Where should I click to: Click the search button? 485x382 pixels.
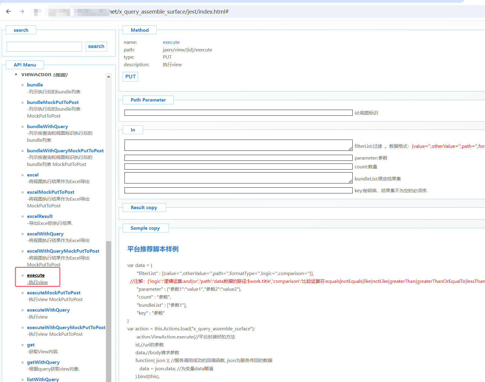coord(96,47)
